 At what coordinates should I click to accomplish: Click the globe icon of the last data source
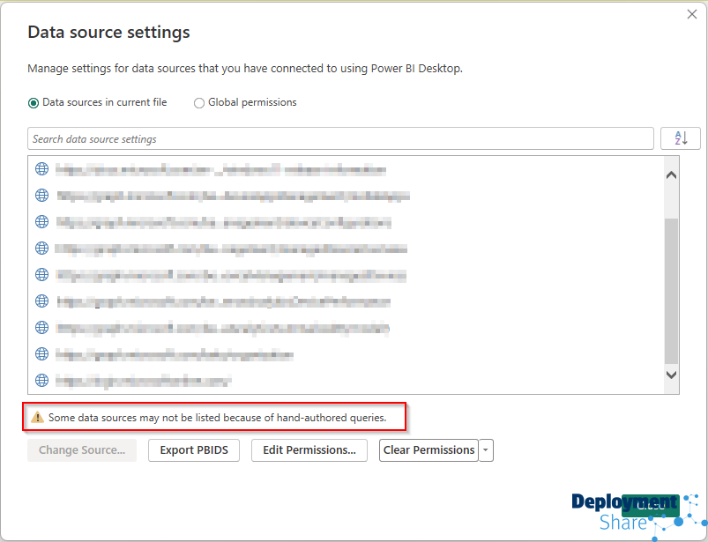pos(41,381)
